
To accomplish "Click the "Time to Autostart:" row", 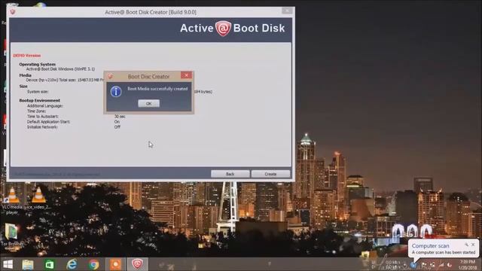I will tap(76, 117).
